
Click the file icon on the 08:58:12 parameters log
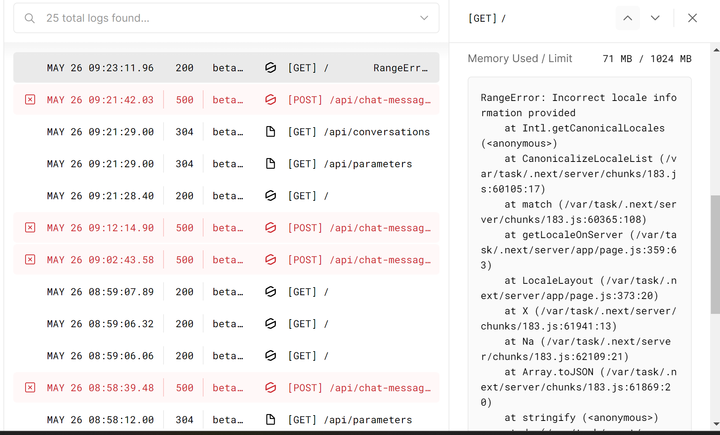pyautogui.click(x=271, y=419)
